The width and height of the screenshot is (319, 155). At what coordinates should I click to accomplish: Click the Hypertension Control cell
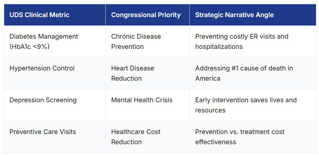coord(42,68)
